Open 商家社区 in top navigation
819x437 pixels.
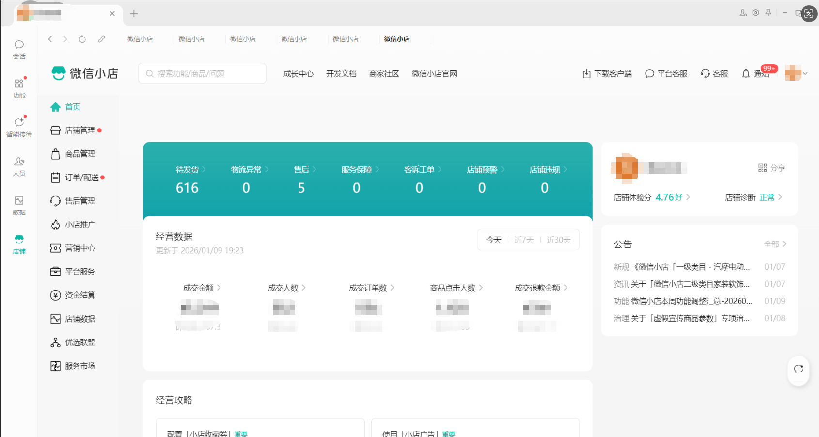(x=384, y=74)
